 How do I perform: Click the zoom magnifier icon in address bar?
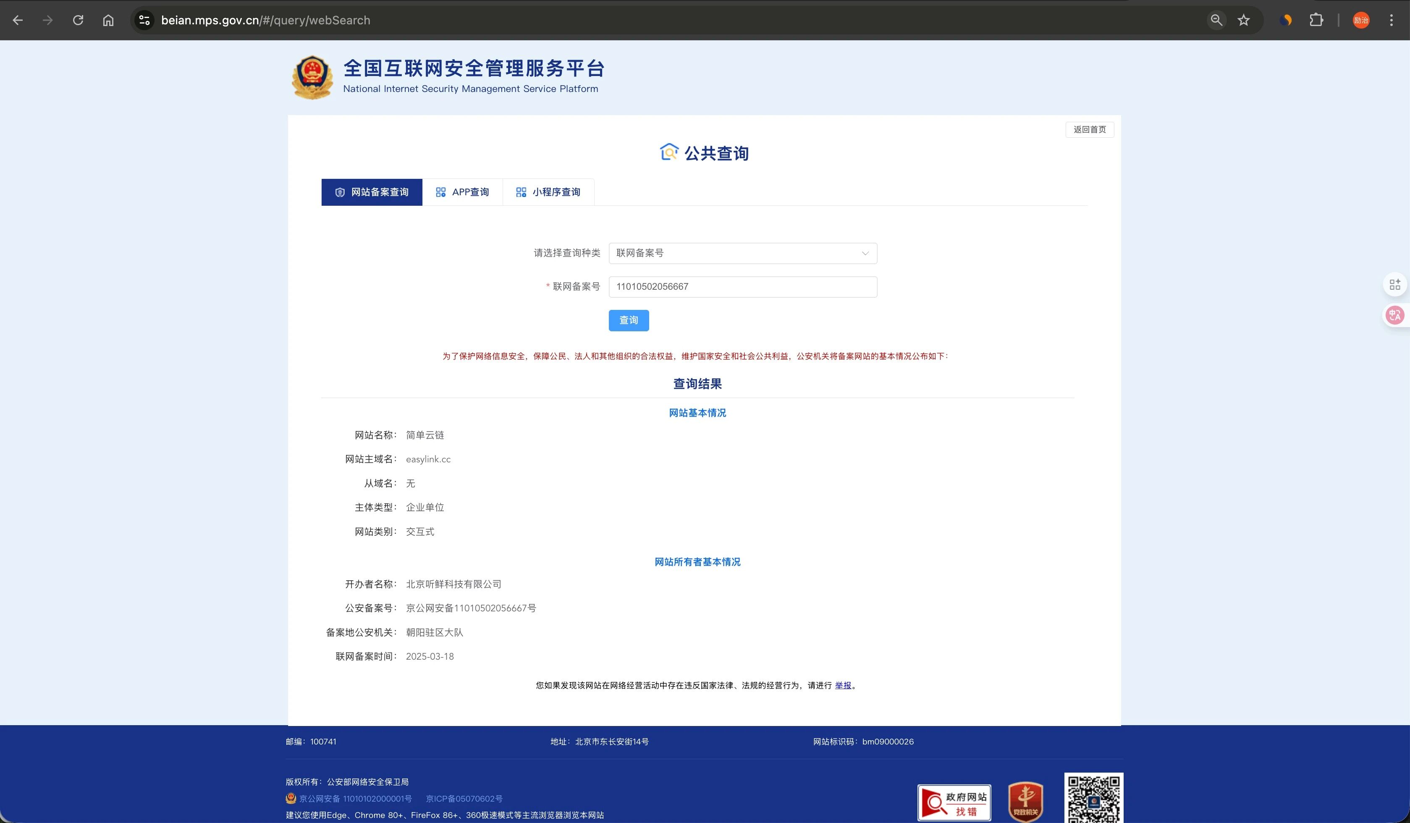(1216, 20)
